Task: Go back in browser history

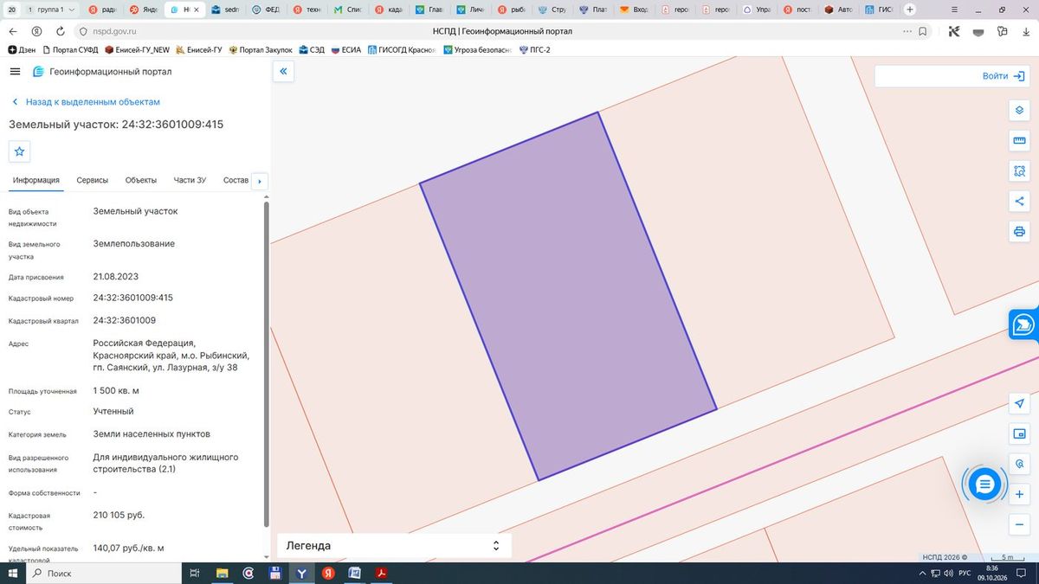Action: click(x=13, y=31)
